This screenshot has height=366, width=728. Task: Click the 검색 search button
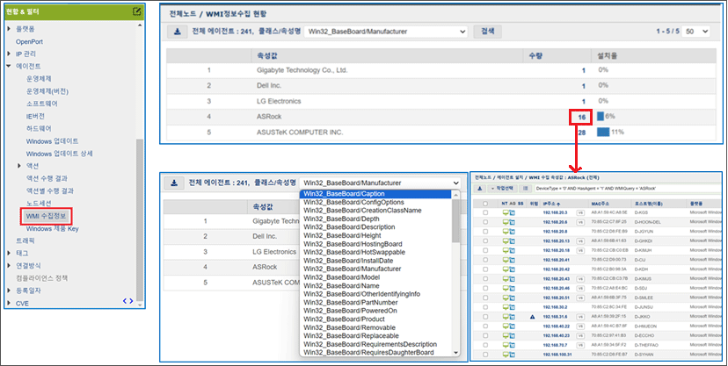484,32
